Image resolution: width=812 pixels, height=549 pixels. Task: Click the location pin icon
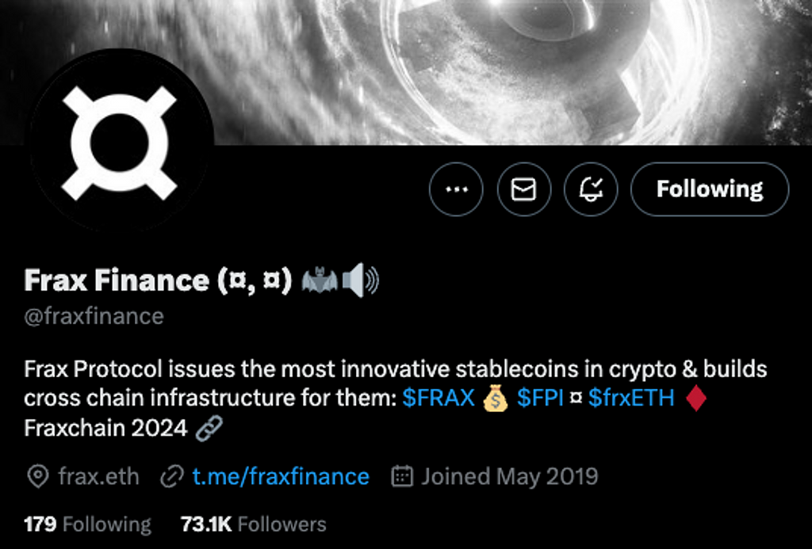(37, 477)
